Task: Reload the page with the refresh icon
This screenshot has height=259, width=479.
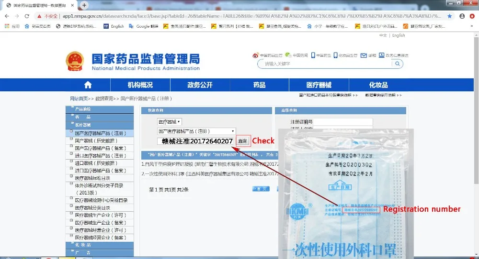Action: (x=27, y=16)
